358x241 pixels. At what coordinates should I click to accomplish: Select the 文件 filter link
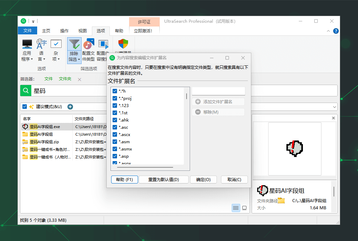coord(49,79)
